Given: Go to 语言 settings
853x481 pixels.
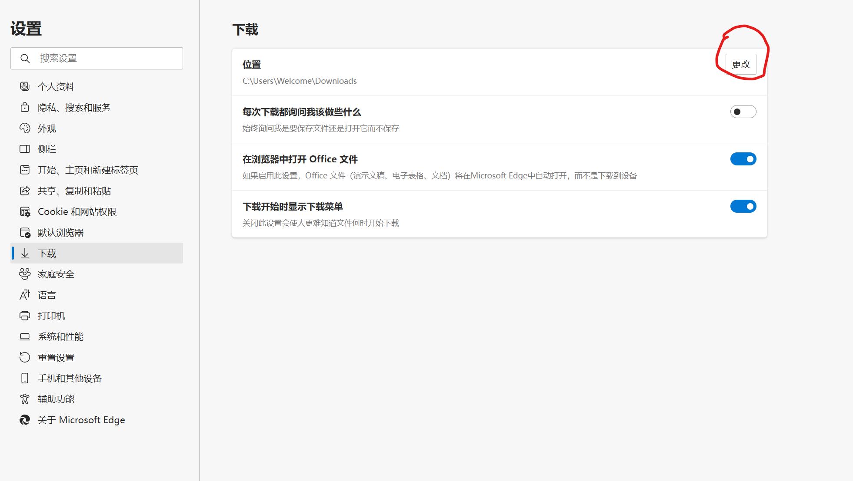Looking at the screenshot, I should pyautogui.click(x=97, y=295).
